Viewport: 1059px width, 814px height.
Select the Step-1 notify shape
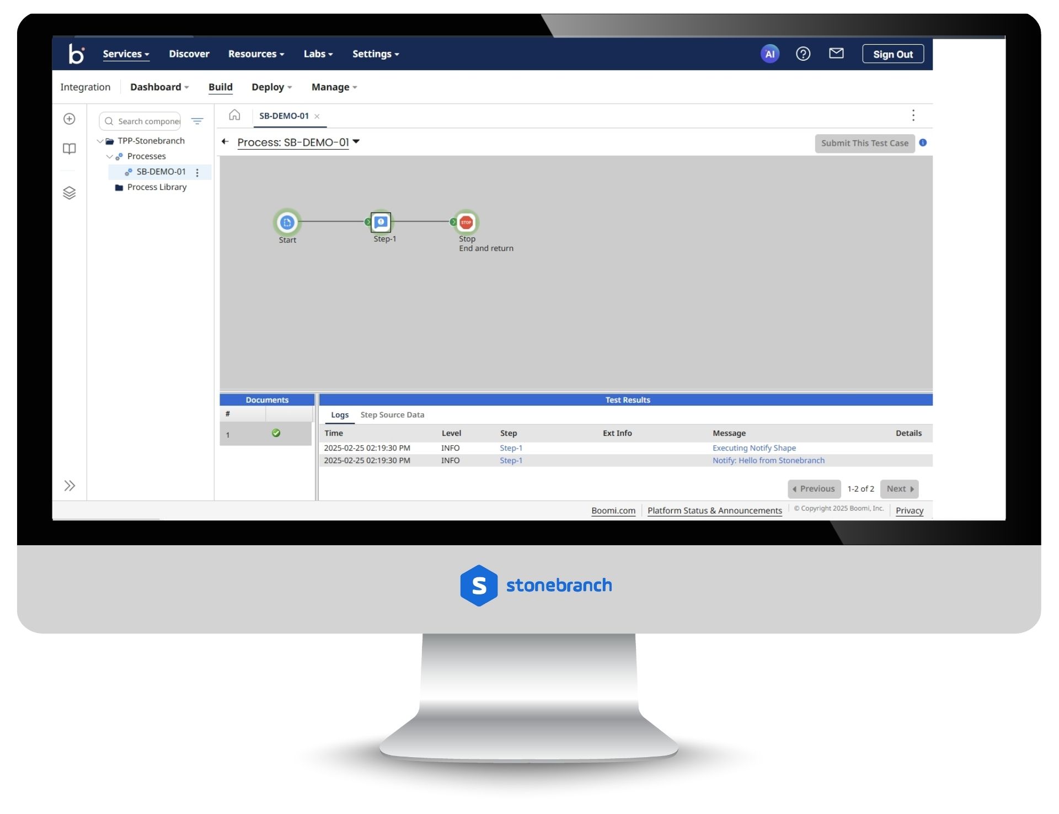(x=381, y=222)
